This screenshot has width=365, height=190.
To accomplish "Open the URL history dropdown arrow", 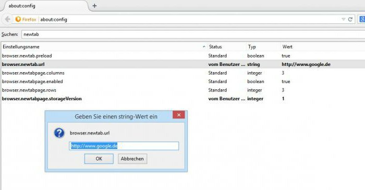I will coord(343,19).
